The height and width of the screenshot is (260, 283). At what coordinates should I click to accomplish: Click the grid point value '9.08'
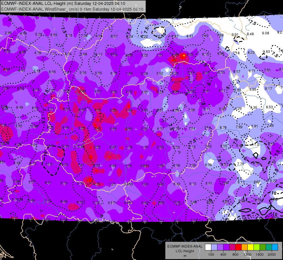[265, 33]
